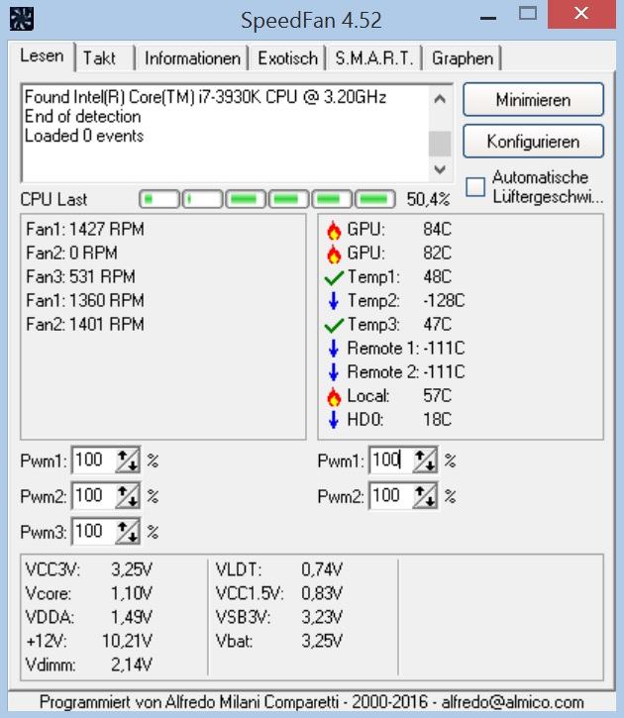Click the flame icon next to GPU 82C

click(x=334, y=254)
